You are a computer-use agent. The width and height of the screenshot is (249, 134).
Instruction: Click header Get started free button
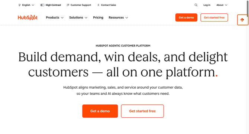[x=214, y=17]
